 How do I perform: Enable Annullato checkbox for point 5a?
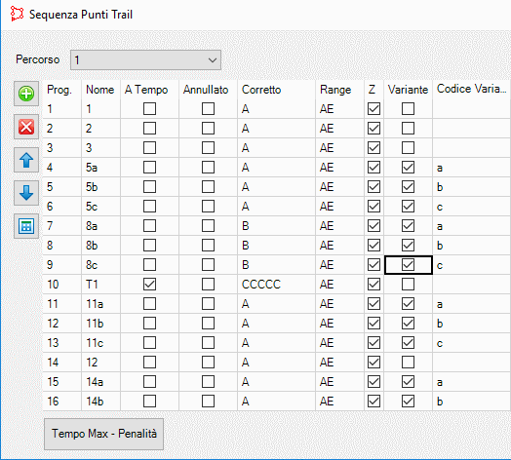pos(208,167)
